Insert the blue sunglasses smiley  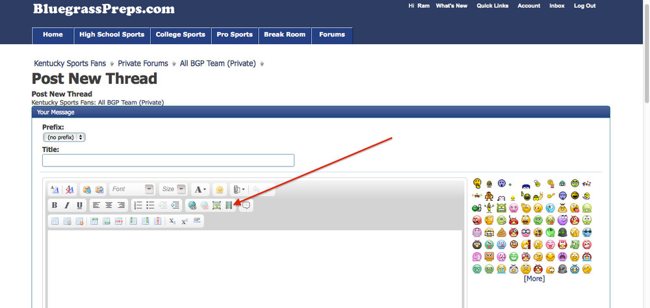(x=587, y=232)
